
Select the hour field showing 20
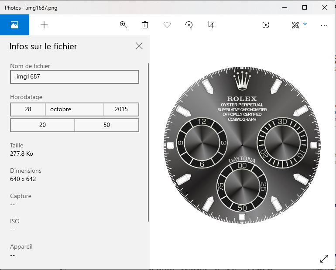point(42,125)
